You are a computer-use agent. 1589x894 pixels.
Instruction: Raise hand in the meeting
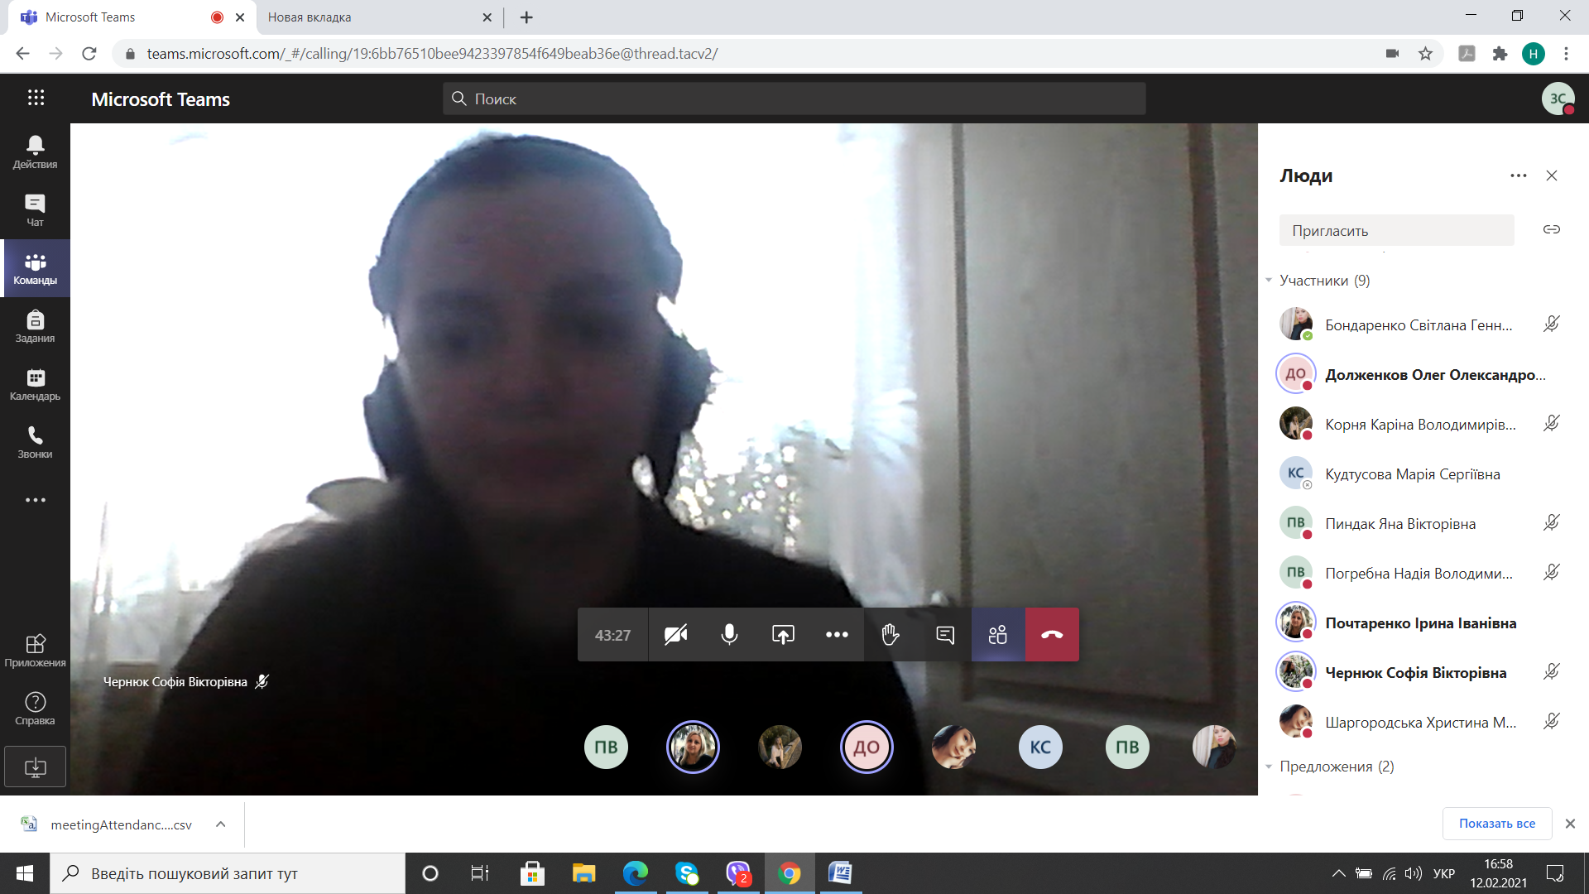(x=891, y=635)
